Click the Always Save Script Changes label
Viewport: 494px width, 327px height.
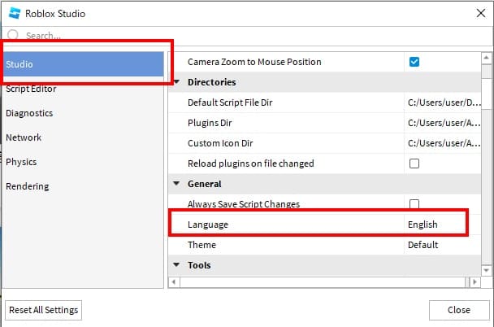click(x=244, y=204)
